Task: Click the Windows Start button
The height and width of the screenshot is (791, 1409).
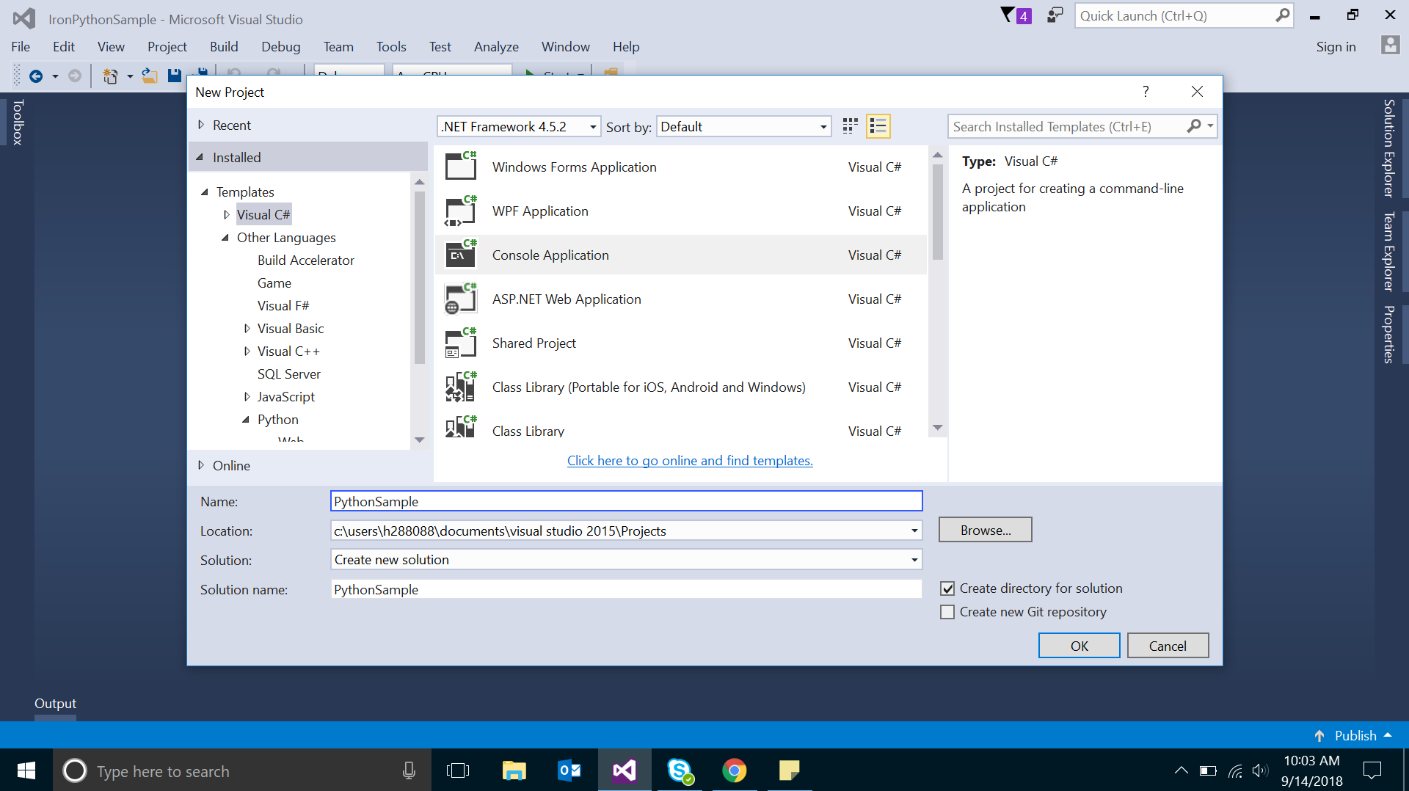Action: (x=26, y=770)
